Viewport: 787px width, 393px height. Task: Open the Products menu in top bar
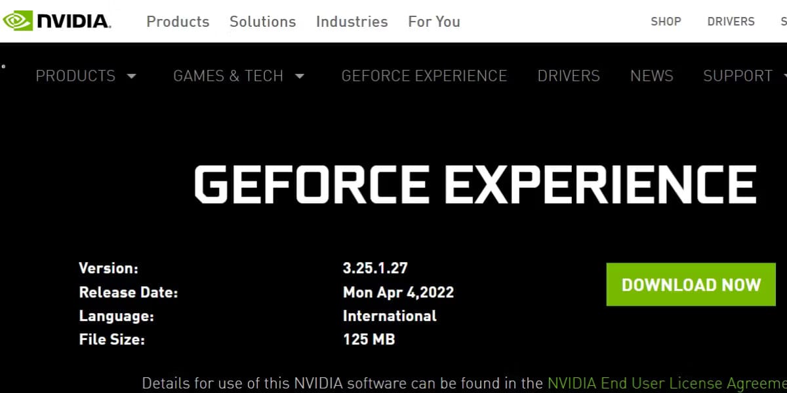pos(178,22)
